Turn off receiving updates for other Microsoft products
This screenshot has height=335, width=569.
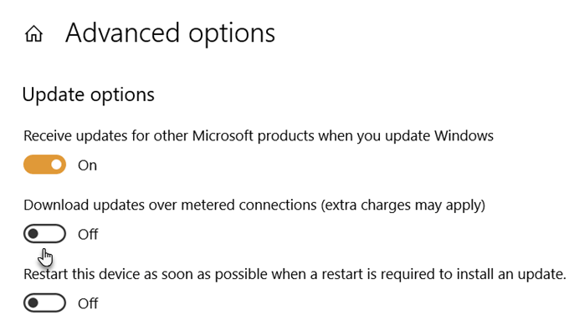click(44, 165)
